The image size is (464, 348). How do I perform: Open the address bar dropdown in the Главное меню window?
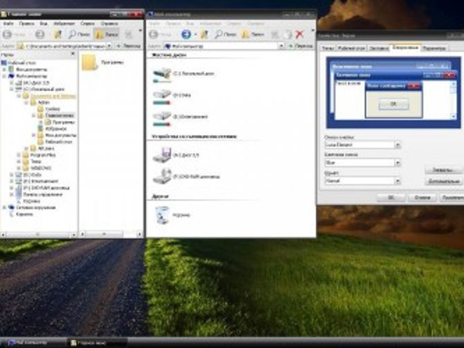tap(109, 46)
